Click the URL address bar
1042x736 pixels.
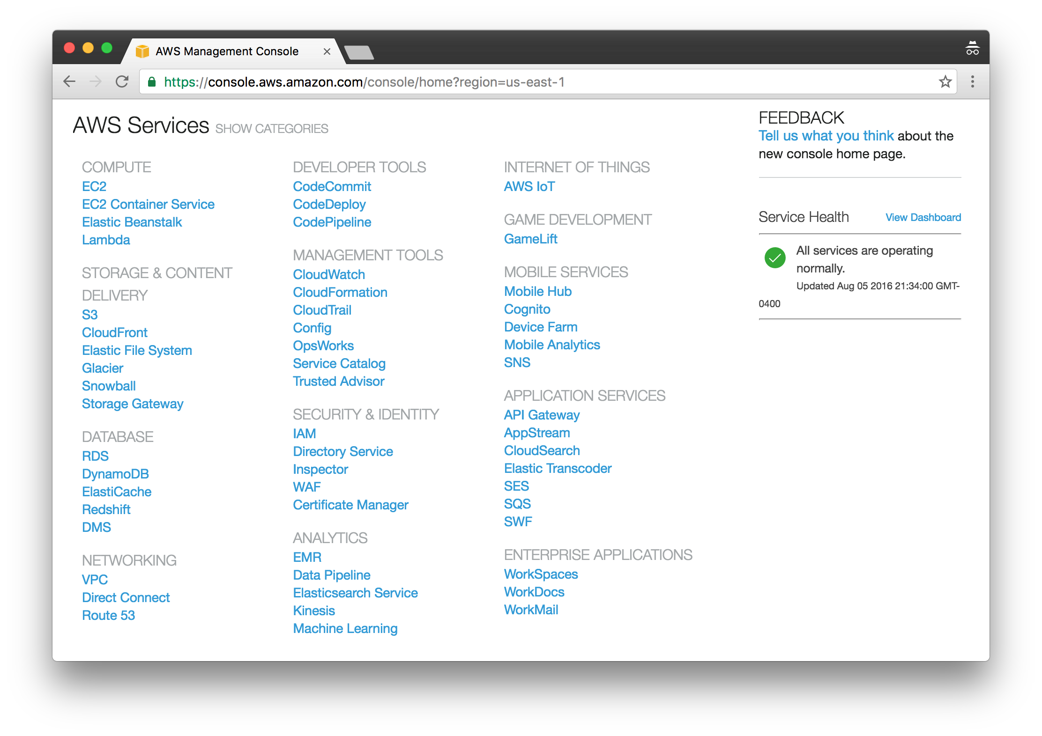(515, 82)
